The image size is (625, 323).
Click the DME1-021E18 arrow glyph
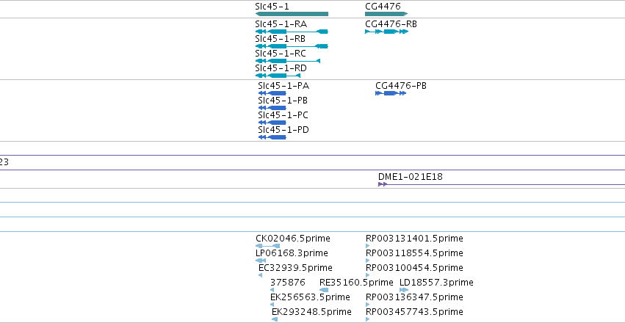coord(383,184)
